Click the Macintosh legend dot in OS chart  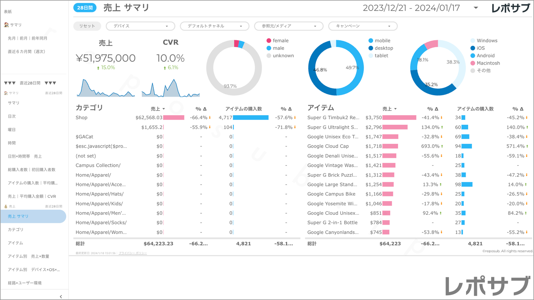(473, 63)
